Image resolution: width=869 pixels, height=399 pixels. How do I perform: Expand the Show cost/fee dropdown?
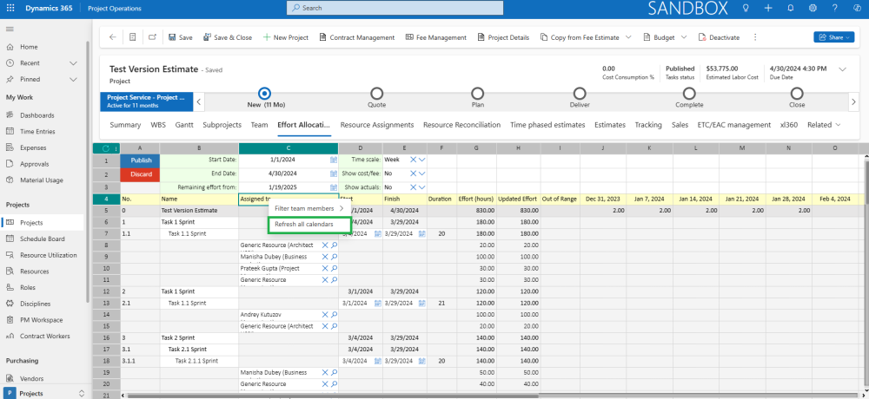pos(422,173)
